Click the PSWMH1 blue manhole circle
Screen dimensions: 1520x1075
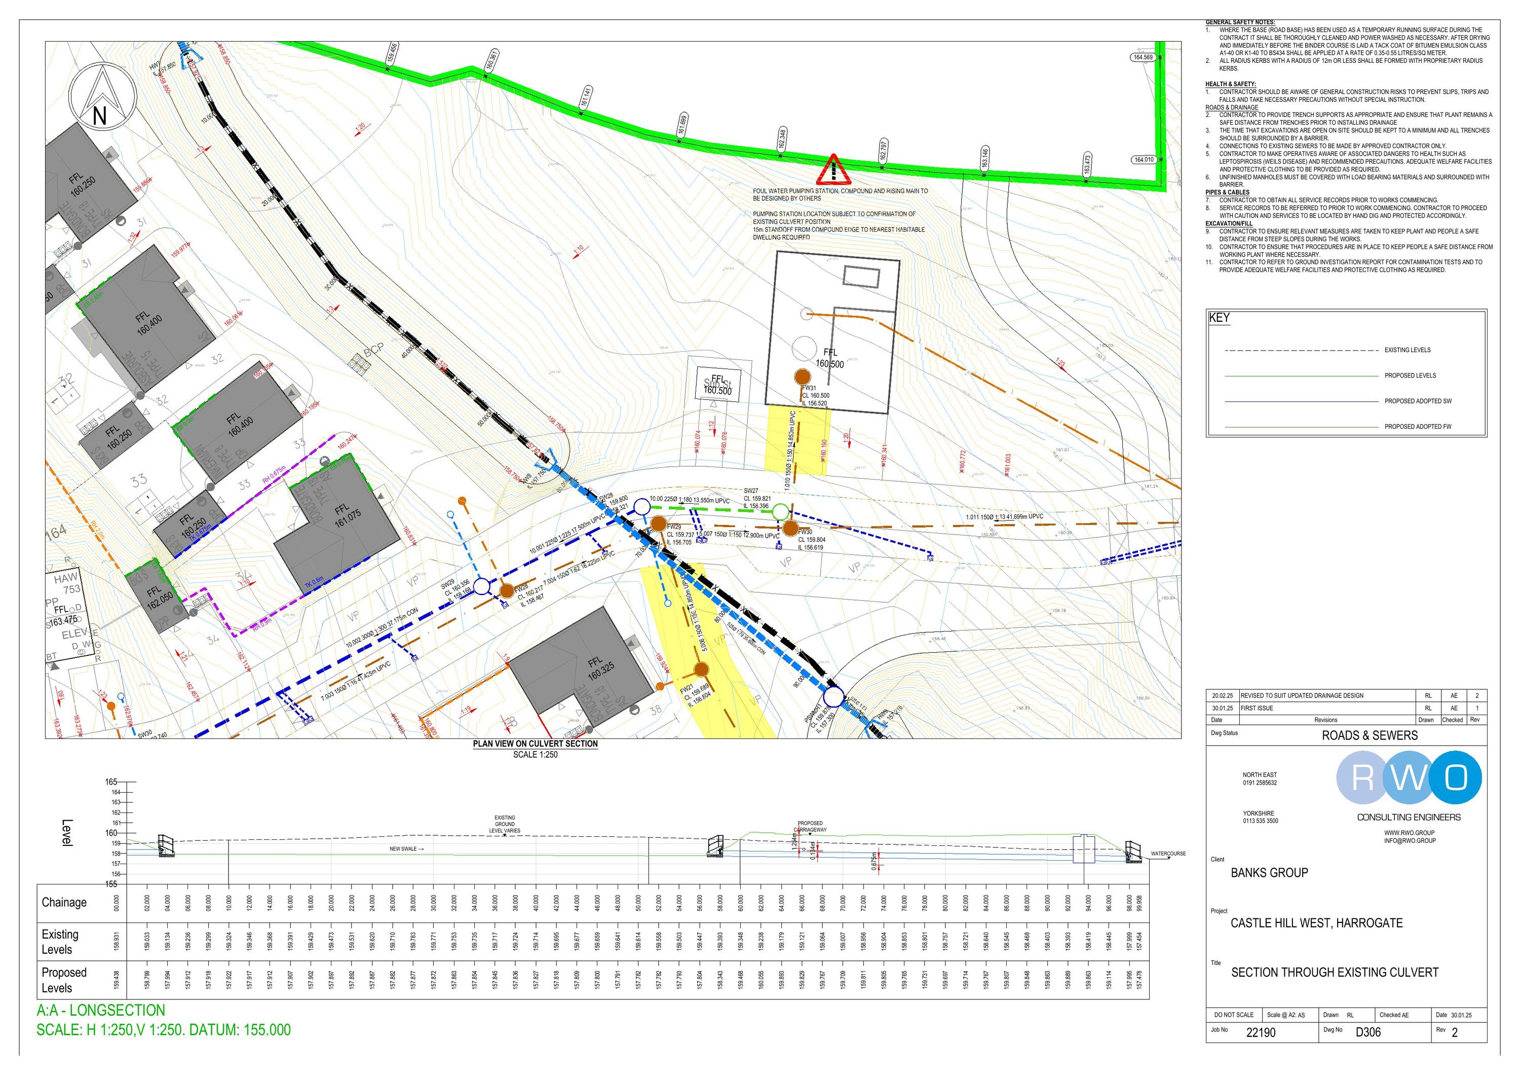point(834,697)
